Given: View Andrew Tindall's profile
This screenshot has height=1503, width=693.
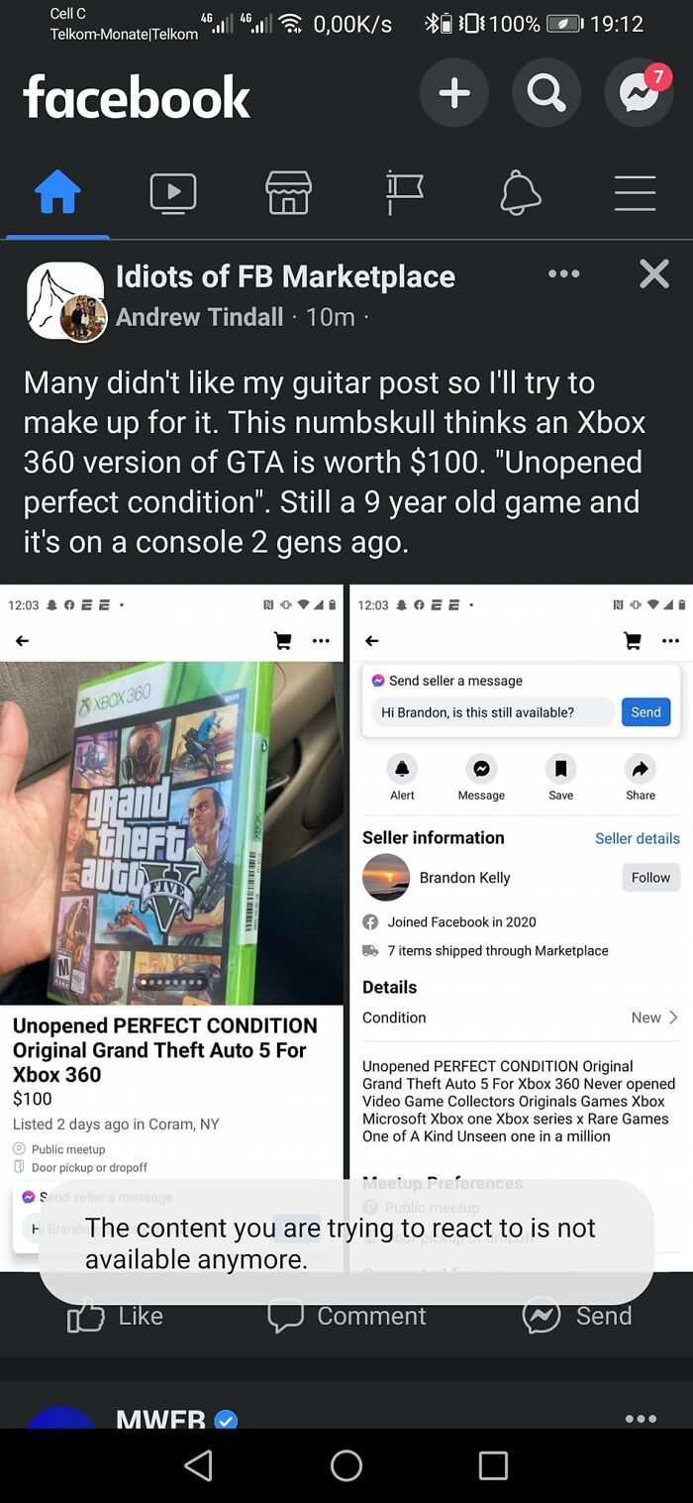Looking at the screenshot, I should click(200, 317).
